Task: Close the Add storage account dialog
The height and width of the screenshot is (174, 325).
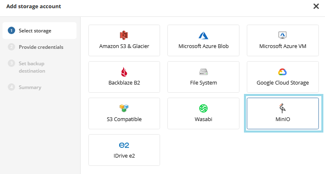Action: tap(316, 6)
